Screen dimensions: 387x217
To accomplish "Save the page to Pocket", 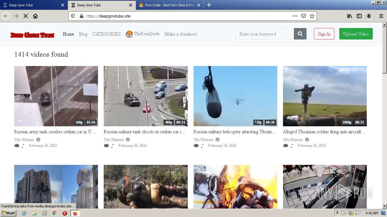I will coord(304,16).
